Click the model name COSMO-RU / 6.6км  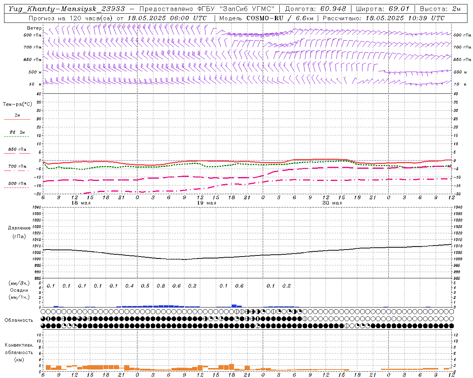pyautogui.click(x=280, y=18)
